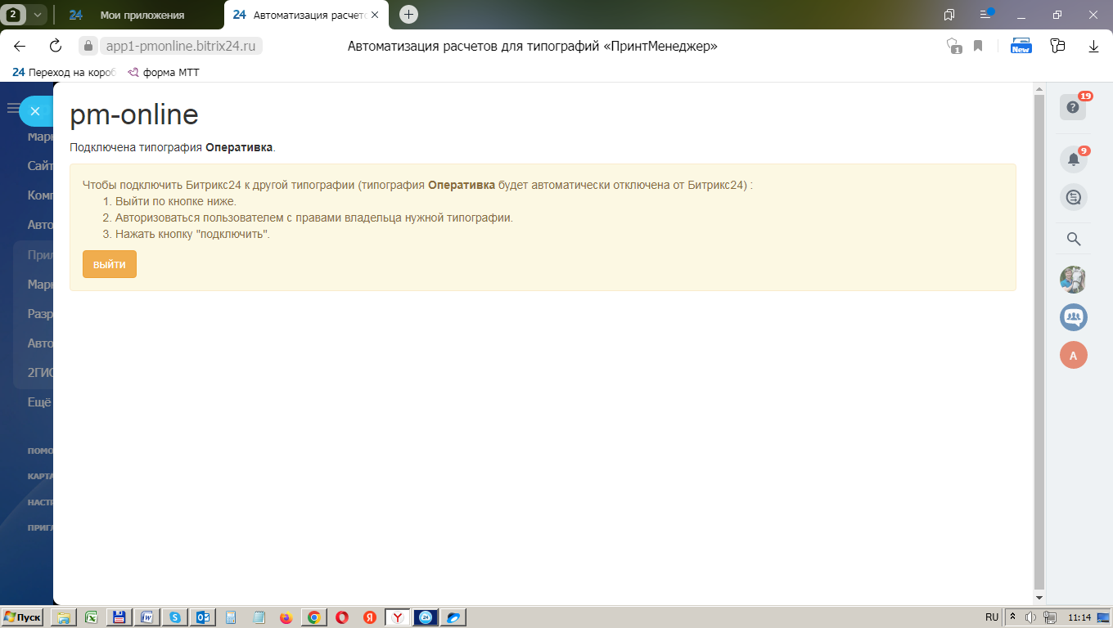Click the «Выйти по кнопке ниже» step
1113x628 pixels.
pyautogui.click(x=175, y=201)
